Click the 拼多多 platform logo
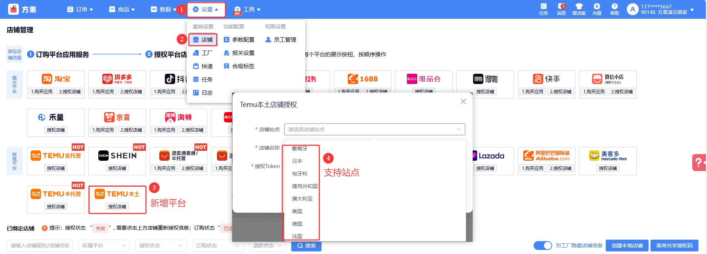707x254 pixels. tap(117, 79)
